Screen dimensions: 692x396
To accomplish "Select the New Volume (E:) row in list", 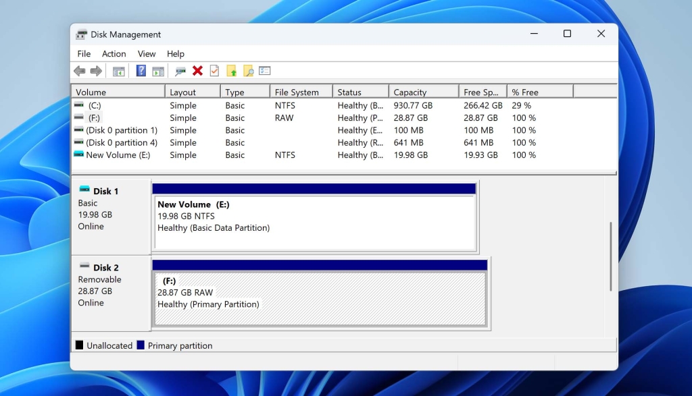I will pos(344,155).
